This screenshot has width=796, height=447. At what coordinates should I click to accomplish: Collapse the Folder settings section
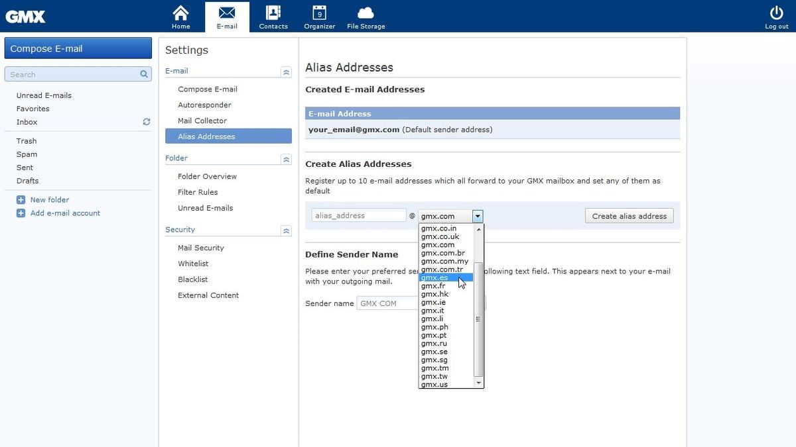click(x=286, y=159)
